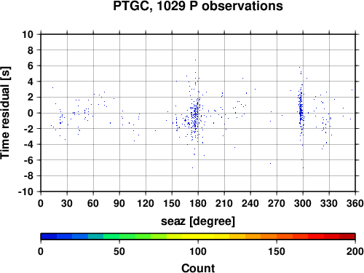The image size is (364, 273).
Task: Click the dark red end of colorbar
Action: (x=347, y=237)
